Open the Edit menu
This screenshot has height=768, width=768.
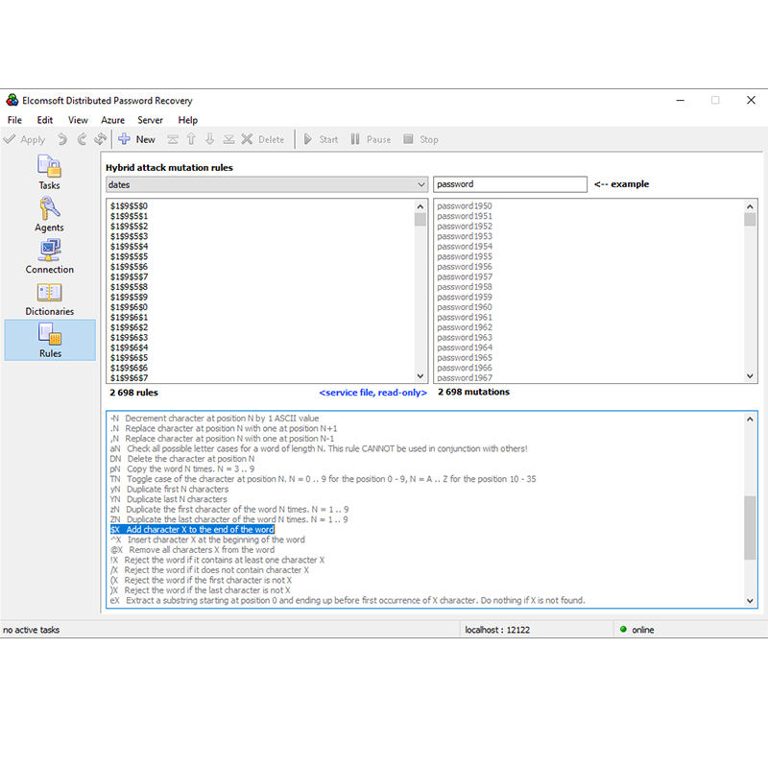click(x=44, y=120)
